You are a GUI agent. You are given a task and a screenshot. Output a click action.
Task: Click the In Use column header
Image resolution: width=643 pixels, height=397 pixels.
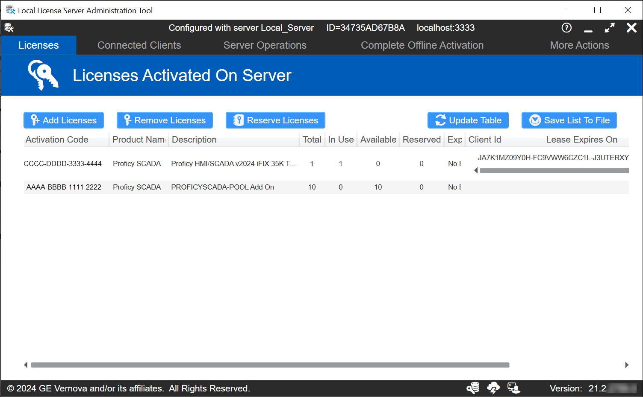click(x=341, y=140)
